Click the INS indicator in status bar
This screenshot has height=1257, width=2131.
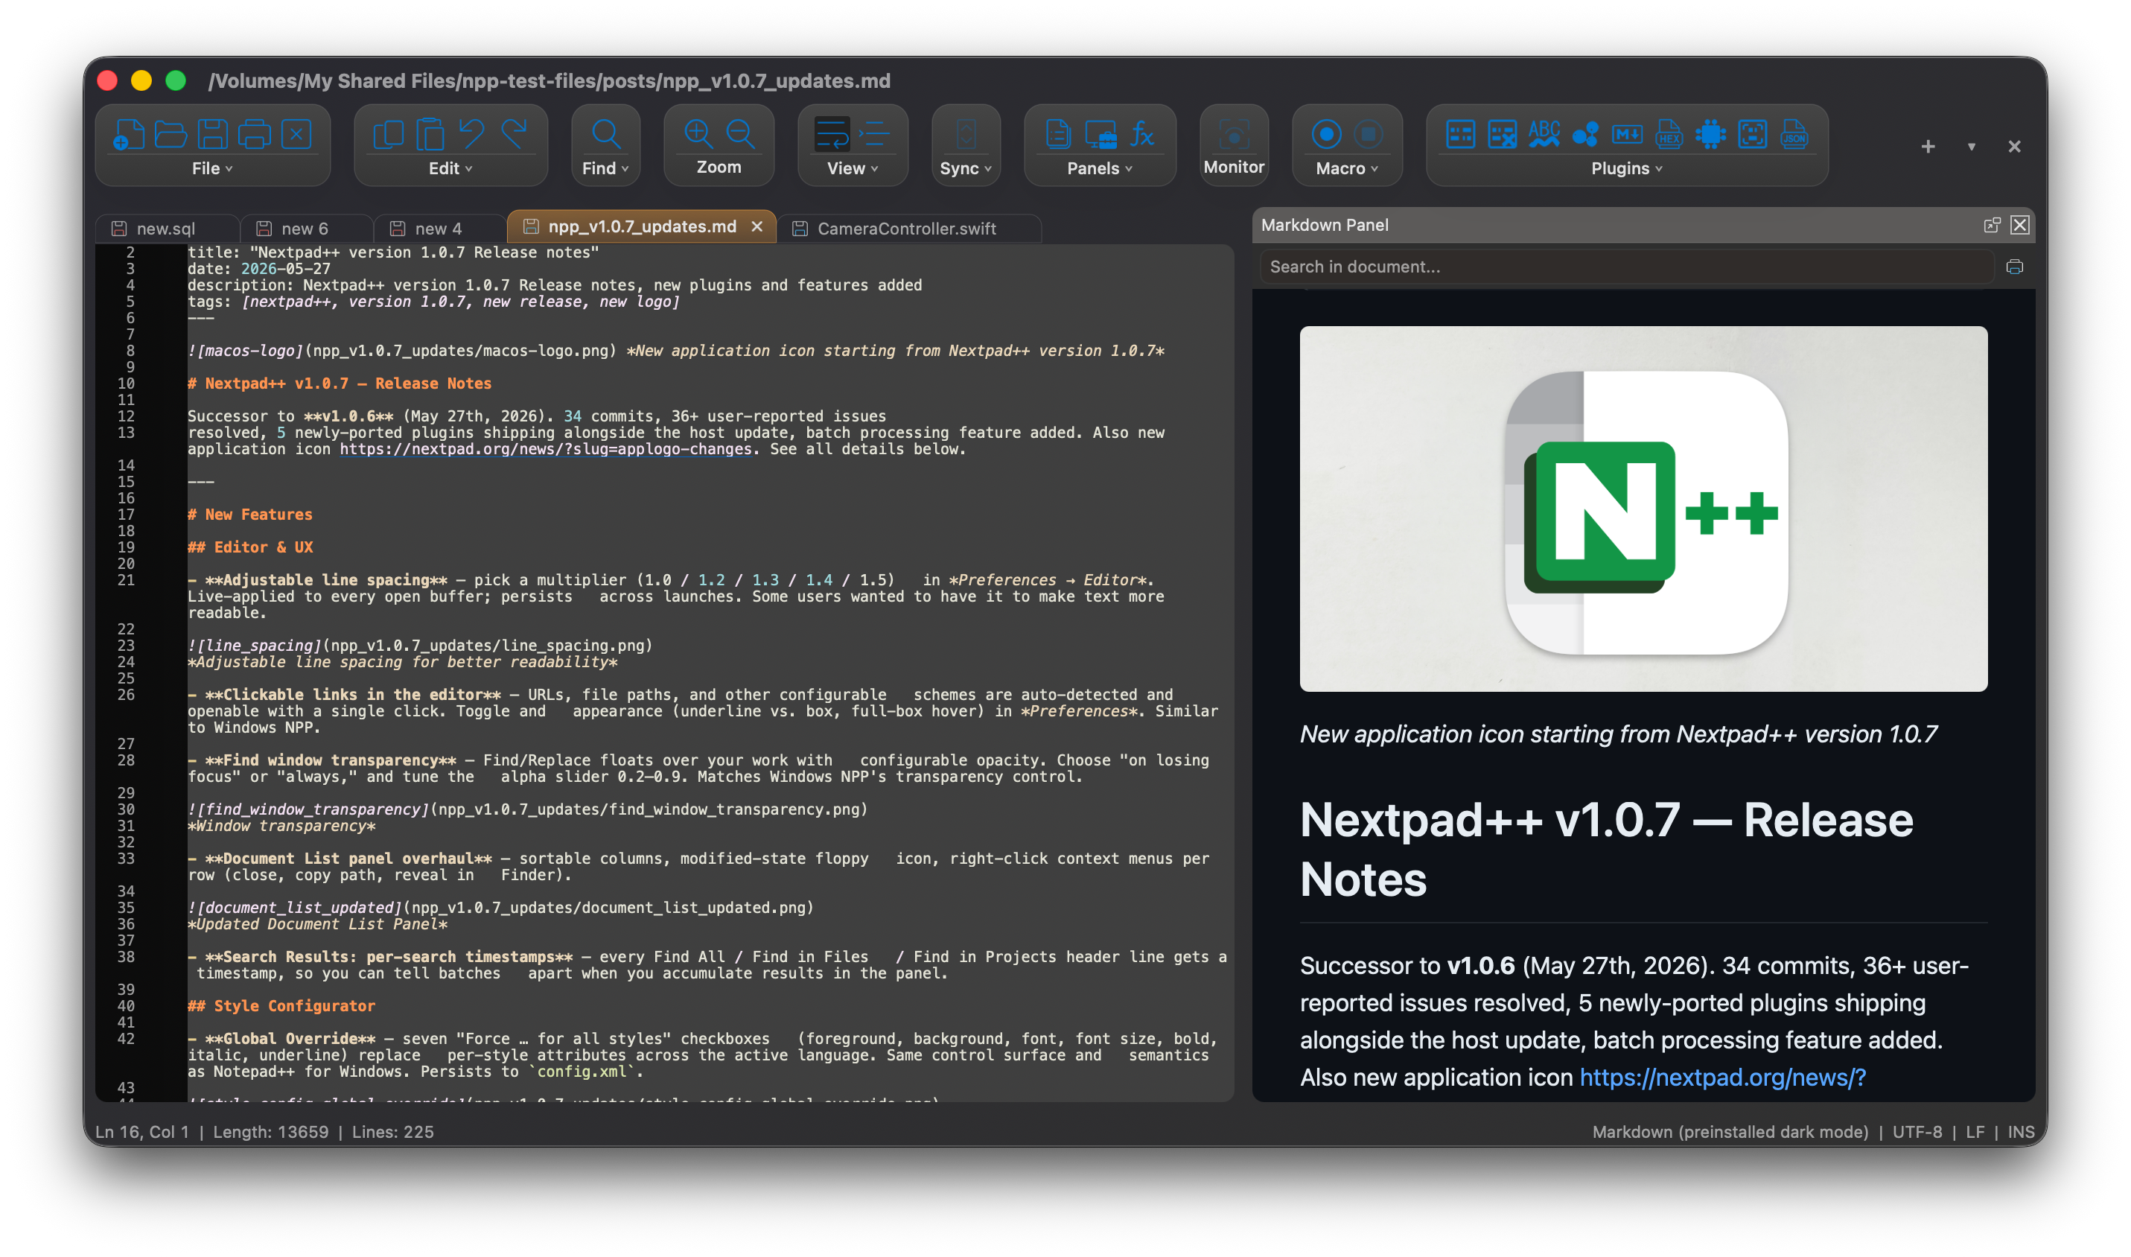point(2020,1132)
